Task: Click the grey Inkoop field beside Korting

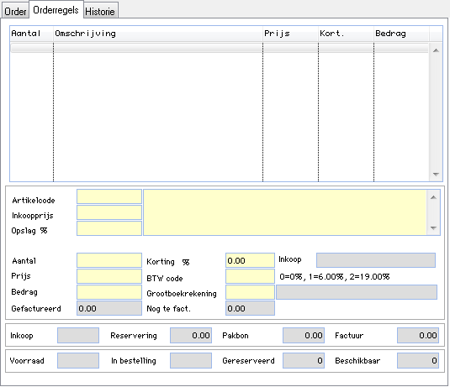Action: click(x=376, y=260)
